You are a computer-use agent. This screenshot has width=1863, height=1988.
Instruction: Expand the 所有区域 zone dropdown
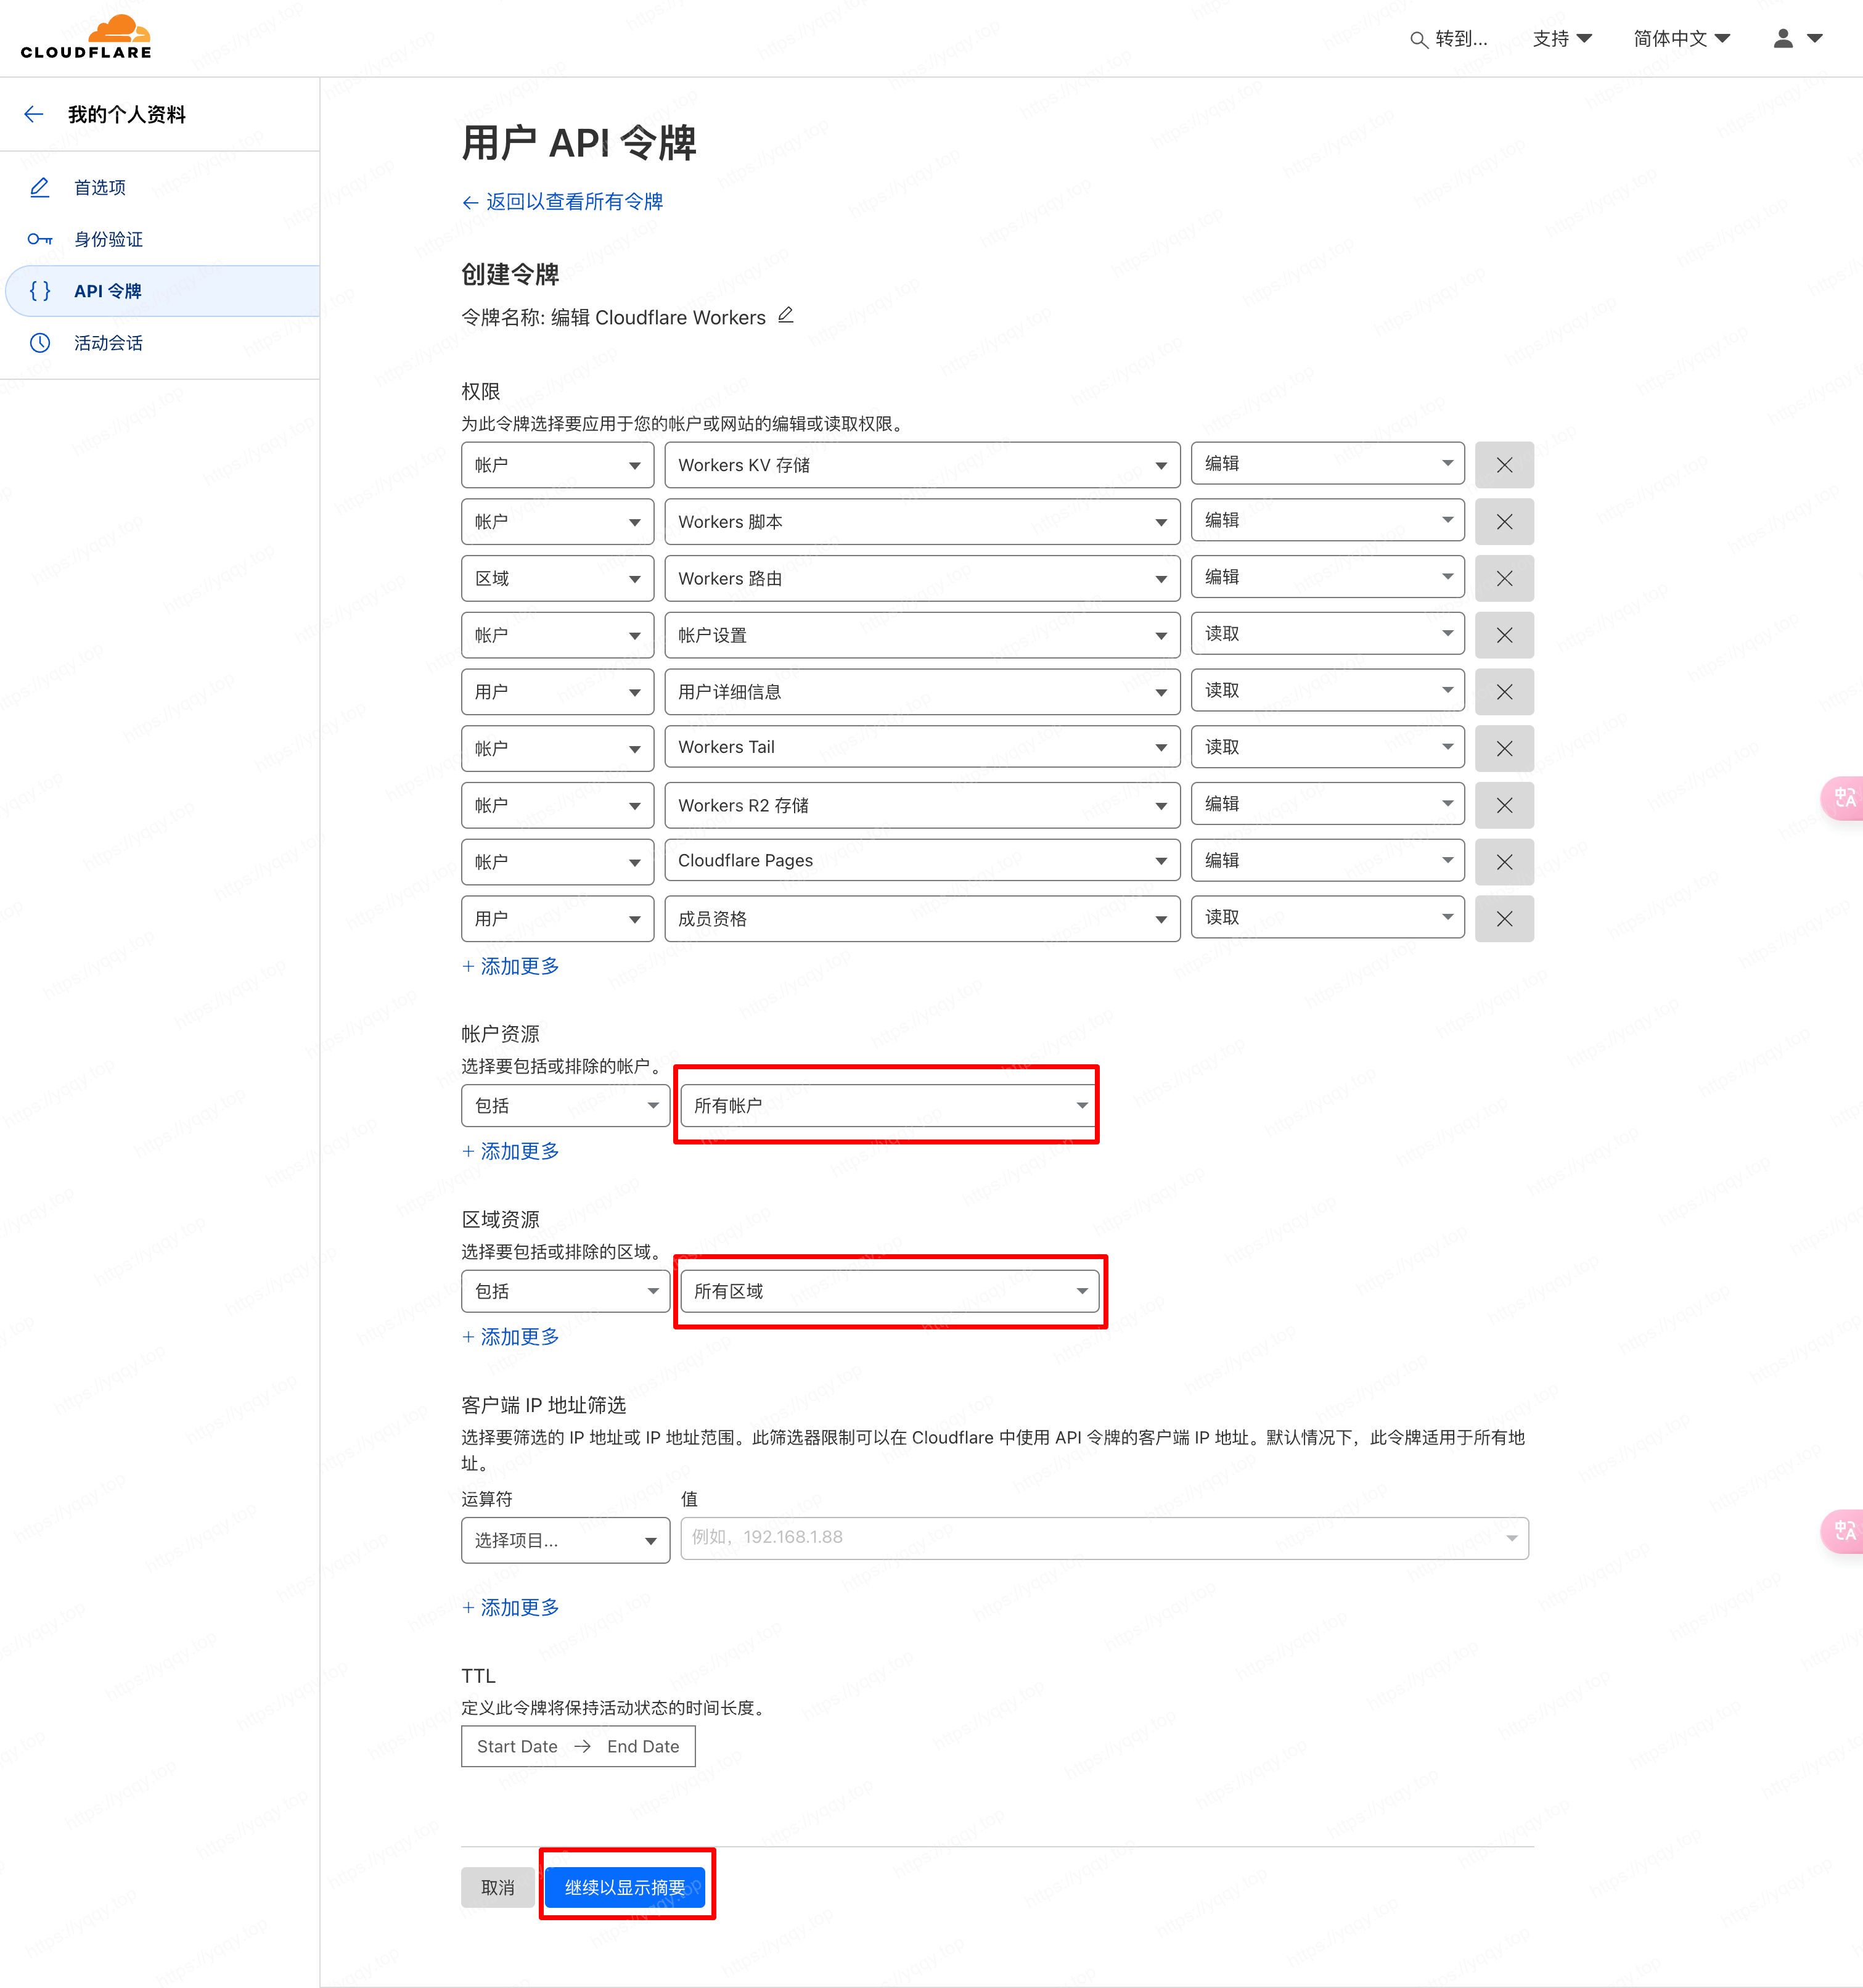[888, 1291]
